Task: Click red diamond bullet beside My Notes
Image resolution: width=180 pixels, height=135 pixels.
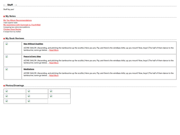Action: click(4, 16)
